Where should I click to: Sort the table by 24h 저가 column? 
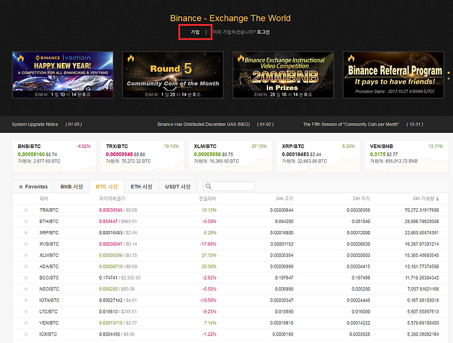[x=361, y=199]
